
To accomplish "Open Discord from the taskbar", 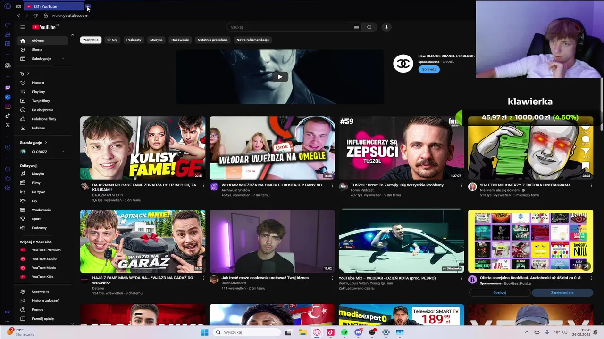I will [x=359, y=332].
